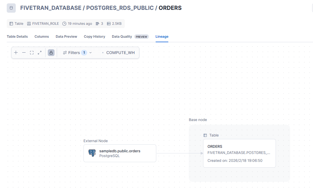Click the clock icon beside 19 minutes ago
This screenshot has width=313, height=188.
[64, 24]
